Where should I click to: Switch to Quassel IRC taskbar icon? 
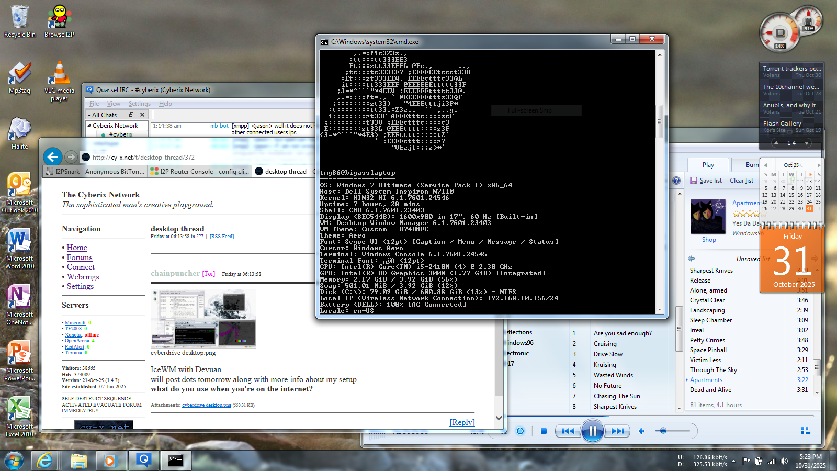coord(143,461)
